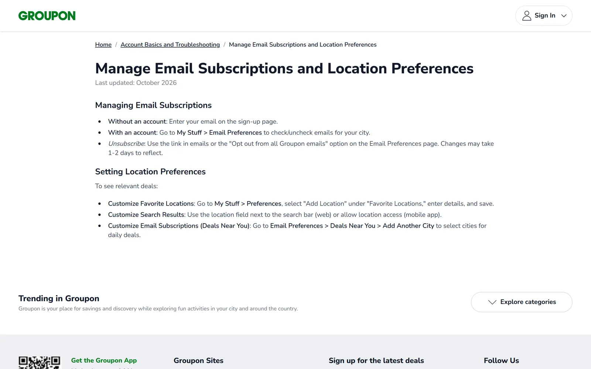Open Get the Groupon App link
This screenshot has height=369, width=591.
click(104, 361)
